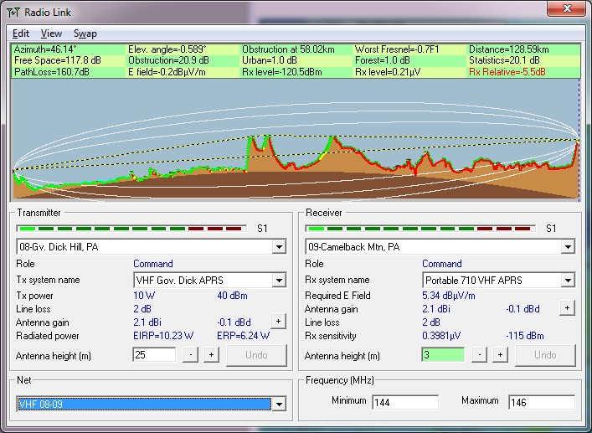Image resolution: width=592 pixels, height=433 pixels.
Task: Click the -115 dBm sensitivity value
Action: click(x=525, y=336)
